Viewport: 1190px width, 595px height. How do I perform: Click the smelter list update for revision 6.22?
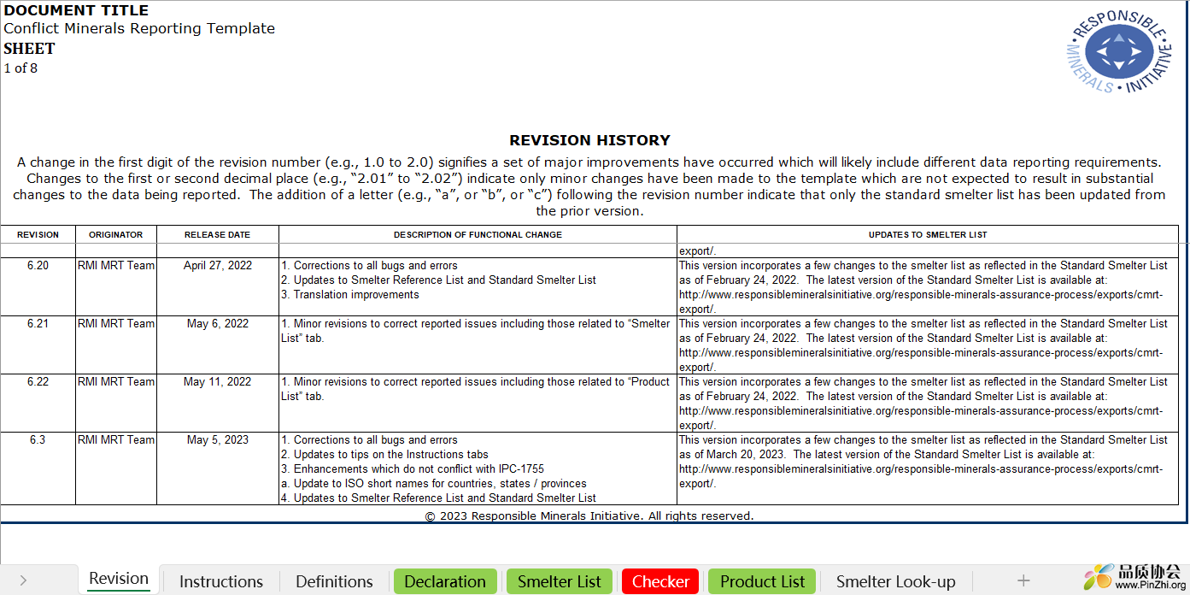click(928, 403)
